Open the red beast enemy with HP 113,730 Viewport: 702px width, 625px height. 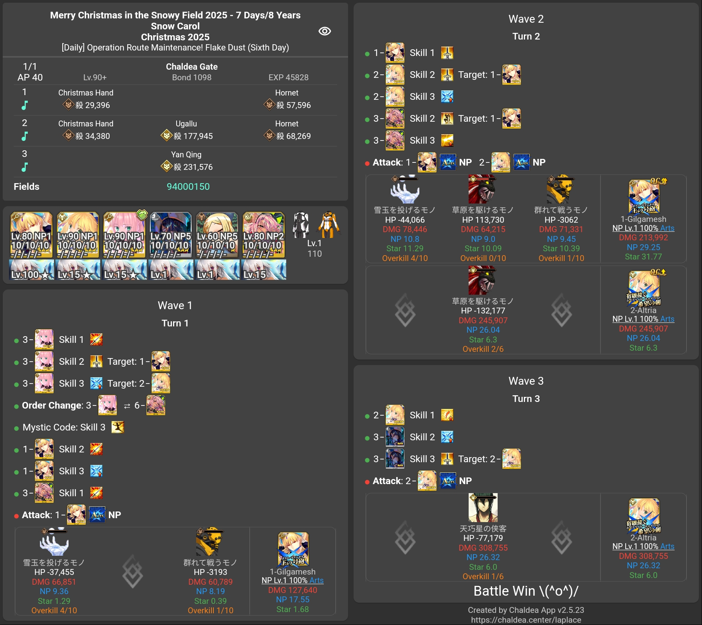pos(483,189)
